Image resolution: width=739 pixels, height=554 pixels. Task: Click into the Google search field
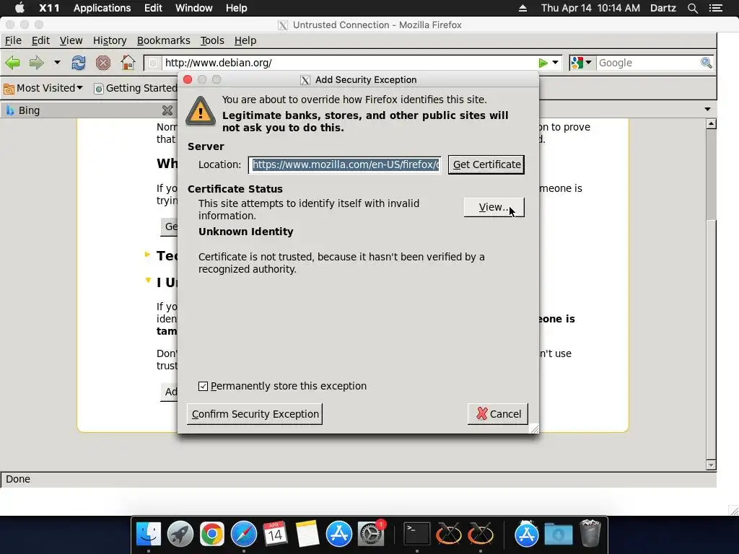[x=649, y=63]
